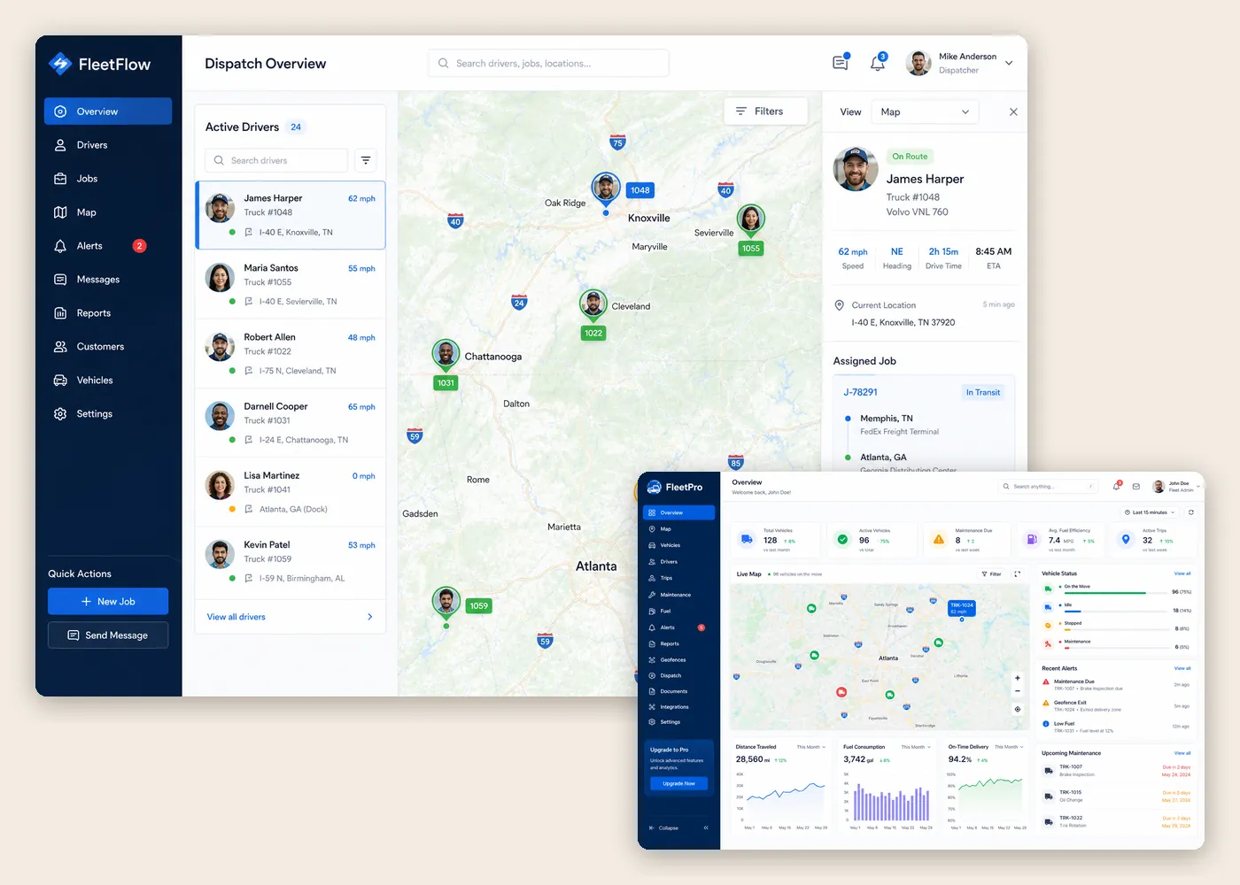Viewport: 1240px width, 885px height.
Task: Click Search anything field in FleetPro
Action: pyautogui.click(x=1047, y=486)
